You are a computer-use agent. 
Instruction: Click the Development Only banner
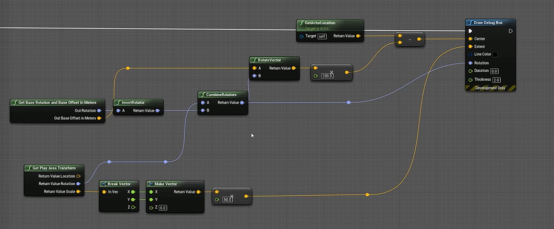(x=490, y=88)
